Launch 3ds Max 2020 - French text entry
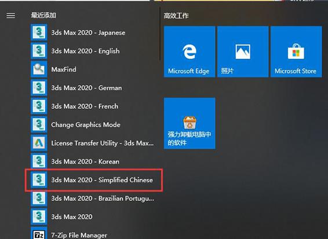328x239 pixels. point(85,106)
